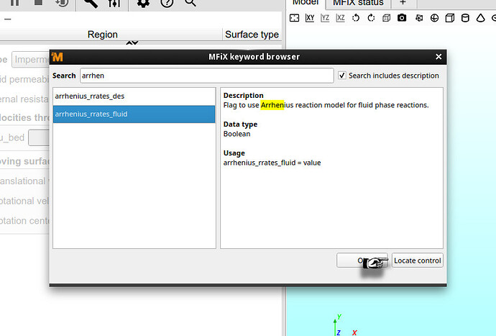This screenshot has height=336, width=496.
Task: Click the 'Search' label in the dialog
Action: click(64, 76)
